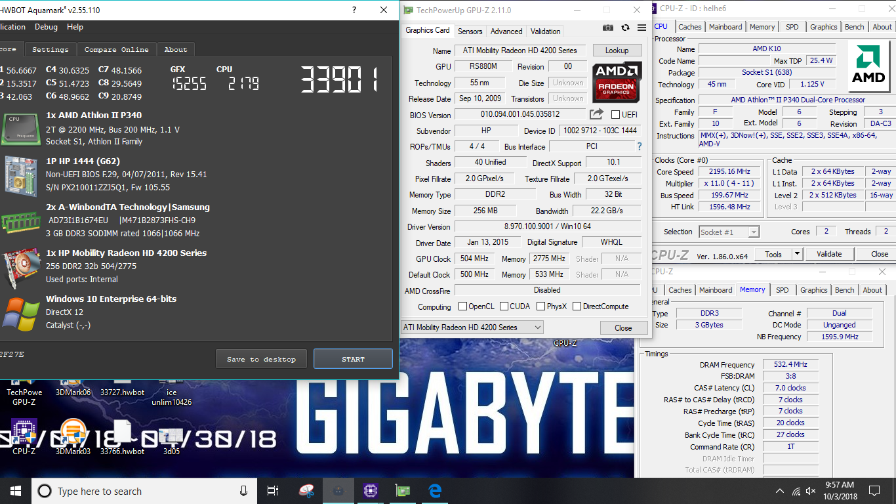The height and width of the screenshot is (504, 896).
Task: Show hidden system tray icons
Action: click(x=780, y=491)
